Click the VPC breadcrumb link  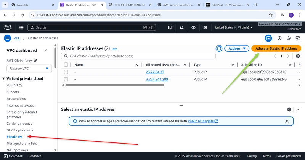17,38
